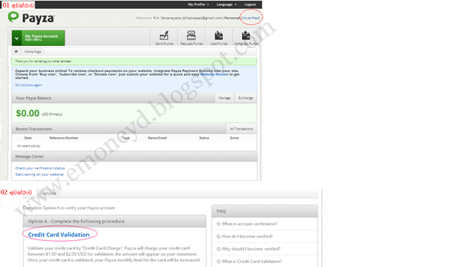This screenshot has height=267, width=476.
Task: Open the My Profile dropdown
Action: pyautogui.click(x=199, y=4)
